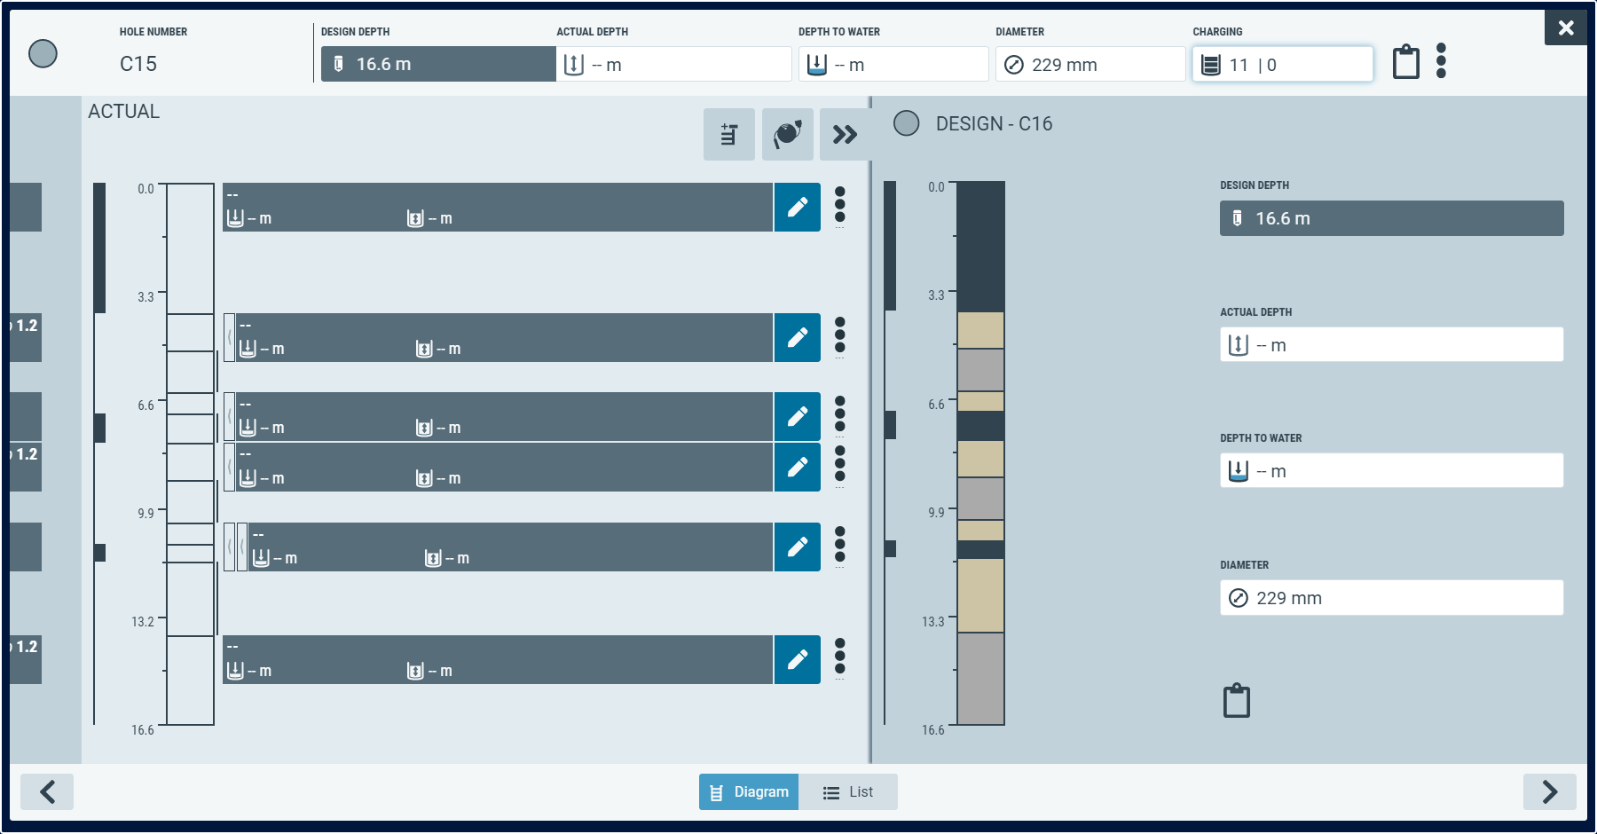Collapse the ACTUAL panel with double chevron

click(844, 134)
